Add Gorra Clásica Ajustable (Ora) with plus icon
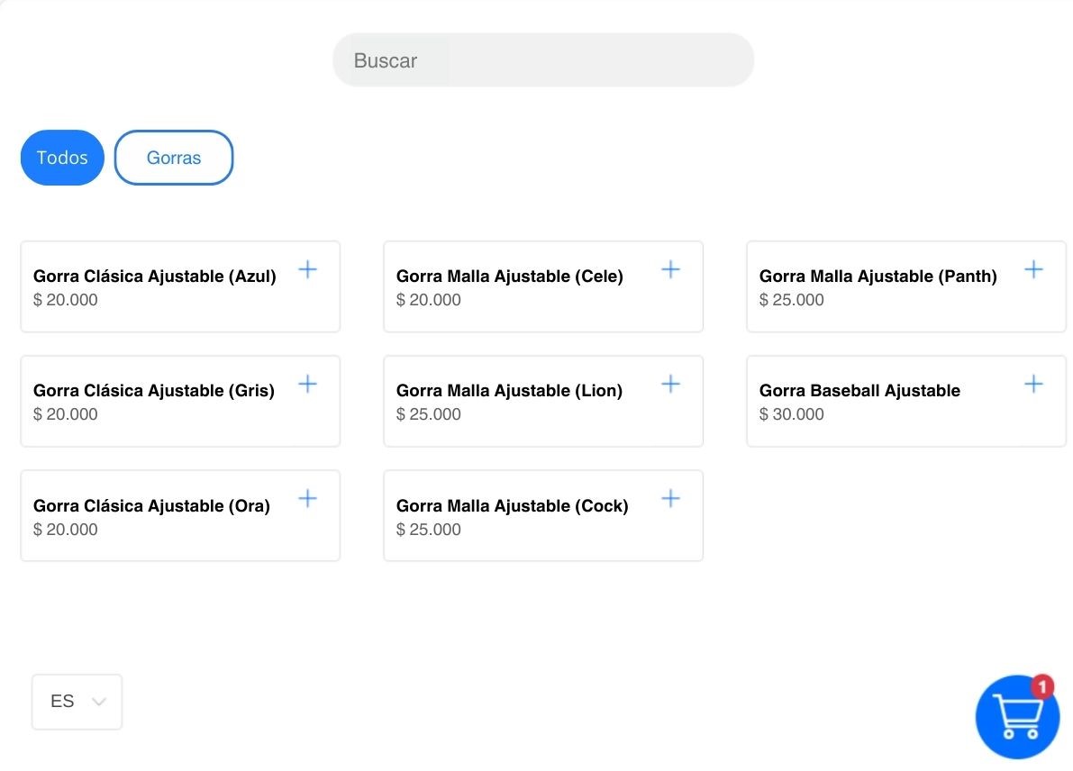Viewport: 1073px width, 771px height. click(x=308, y=499)
